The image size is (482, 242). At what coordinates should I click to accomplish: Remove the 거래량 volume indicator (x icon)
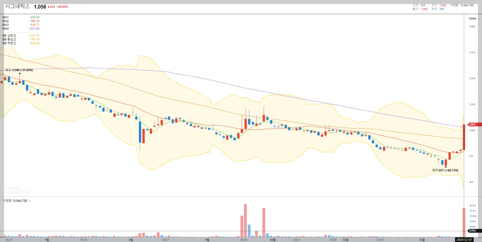click(x=30, y=201)
